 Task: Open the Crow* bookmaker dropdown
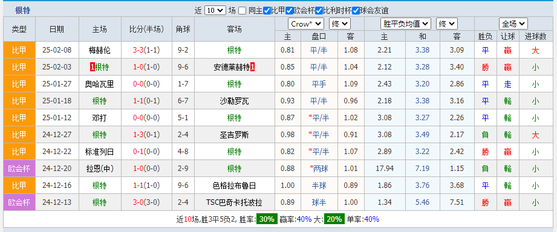(x=306, y=24)
